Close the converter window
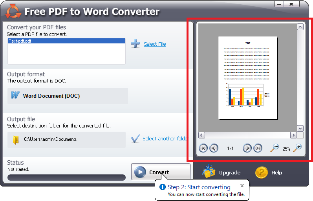Image resolution: width=313 pixels, height=201 pixels. [x=291, y=4]
